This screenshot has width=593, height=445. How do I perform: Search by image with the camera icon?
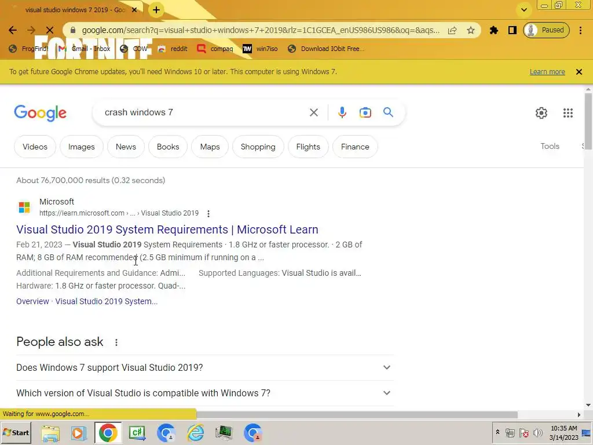365,112
